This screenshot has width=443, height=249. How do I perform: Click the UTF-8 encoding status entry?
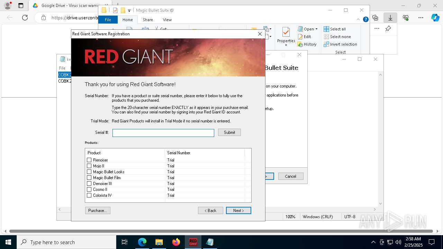click(x=350, y=217)
